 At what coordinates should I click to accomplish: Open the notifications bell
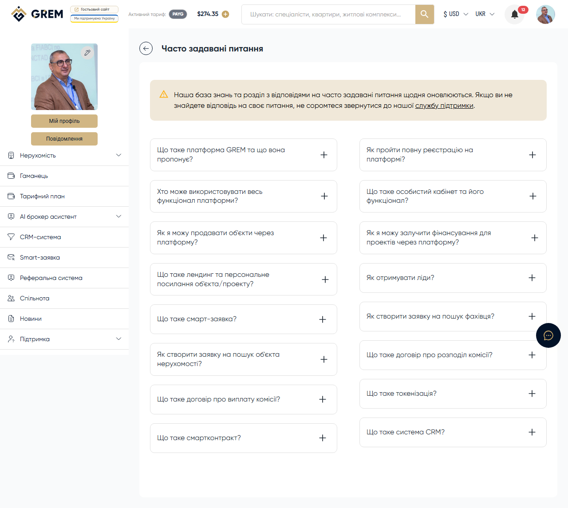coord(515,14)
